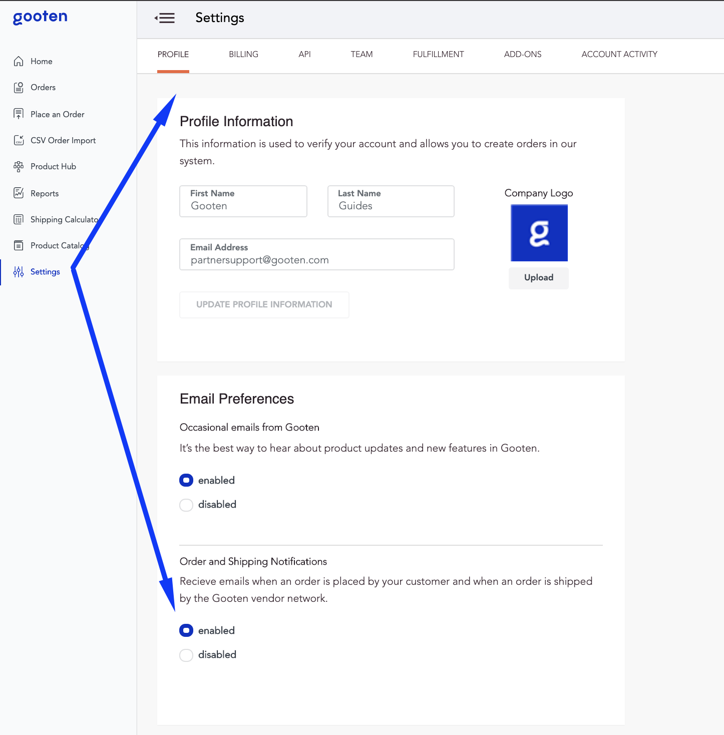Click the Settings sliders icon
724x735 pixels.
click(19, 272)
